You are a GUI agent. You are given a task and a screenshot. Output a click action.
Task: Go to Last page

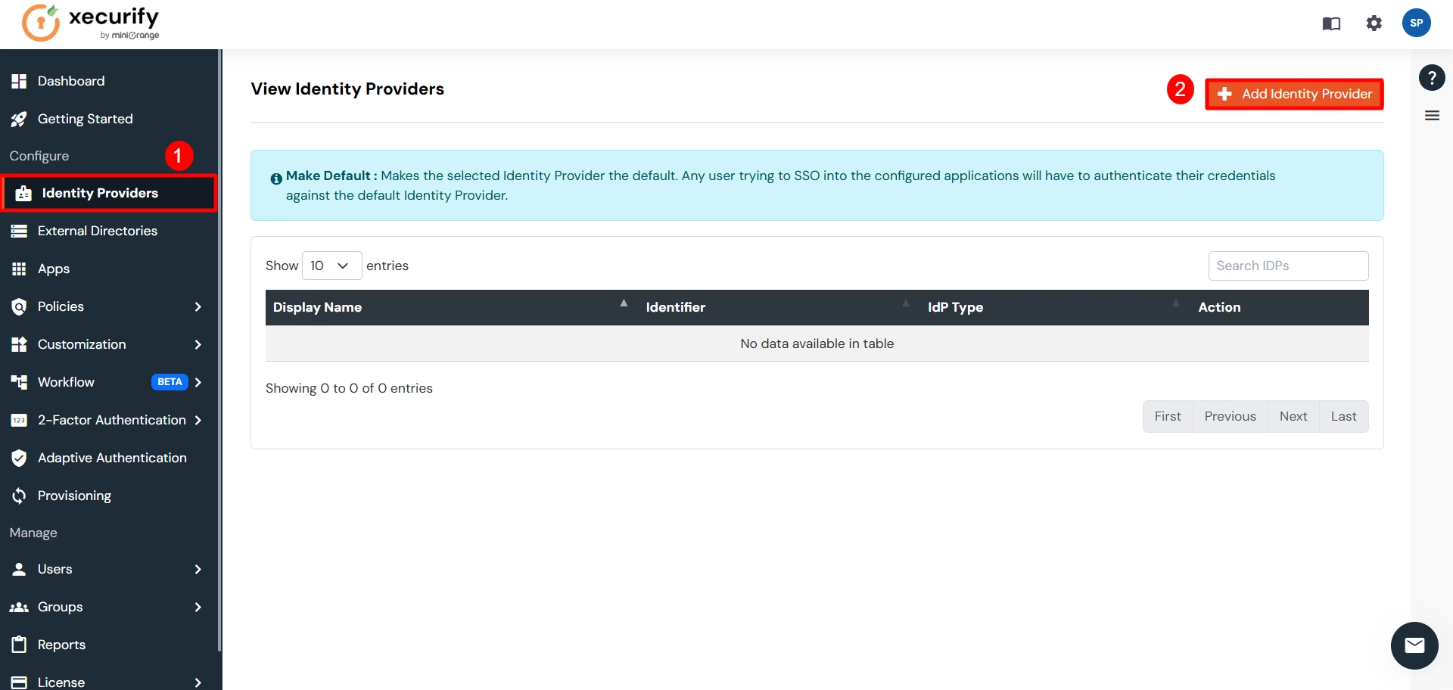(1343, 416)
